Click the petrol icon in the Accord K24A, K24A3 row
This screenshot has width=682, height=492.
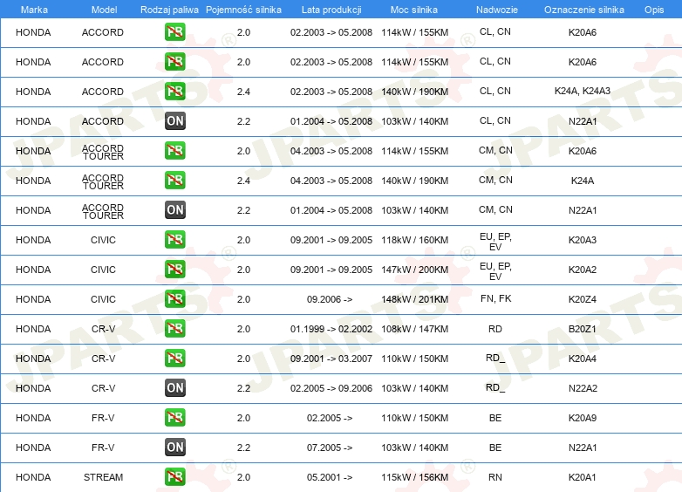[x=175, y=92]
